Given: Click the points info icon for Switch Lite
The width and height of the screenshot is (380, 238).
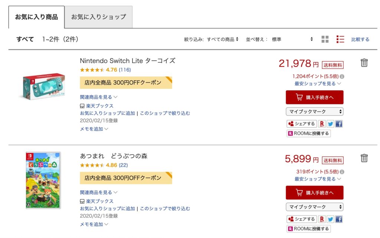Looking at the screenshot, I should (342, 76).
